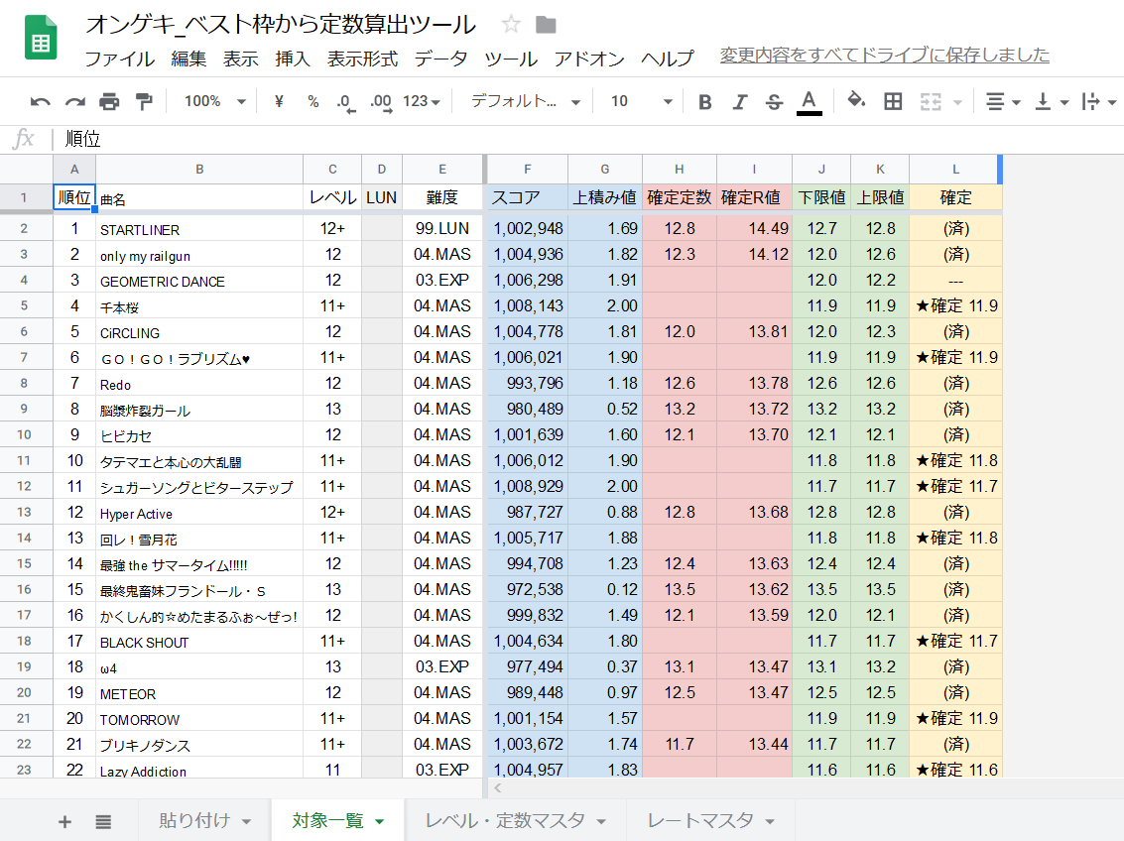Viewport: 1124px width, 841px height.
Task: Select cell with BLACK SHOUT
Action: click(x=199, y=641)
